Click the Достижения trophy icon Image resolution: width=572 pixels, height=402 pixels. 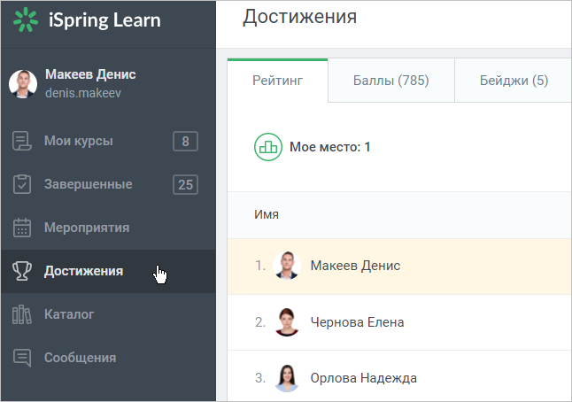click(22, 271)
